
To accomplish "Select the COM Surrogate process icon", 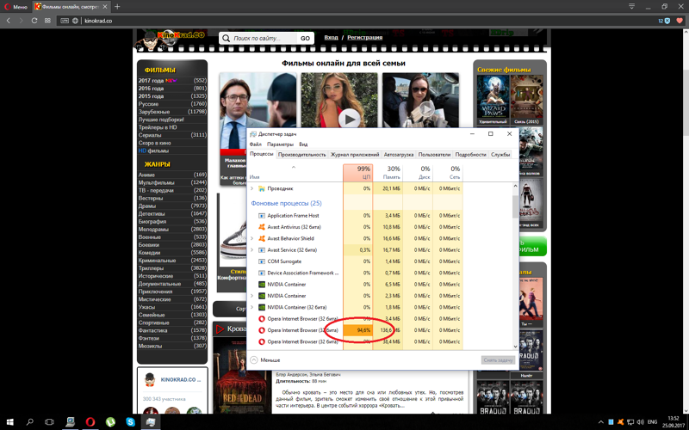I will pyautogui.click(x=262, y=261).
